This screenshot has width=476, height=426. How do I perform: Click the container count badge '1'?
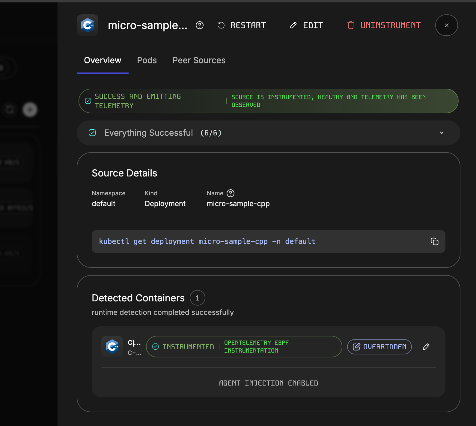(197, 298)
